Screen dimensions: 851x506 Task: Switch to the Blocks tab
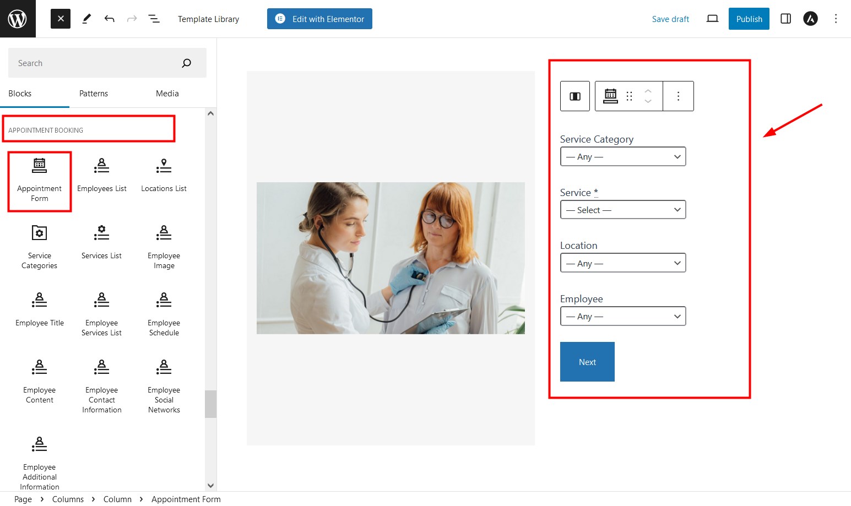tap(20, 94)
